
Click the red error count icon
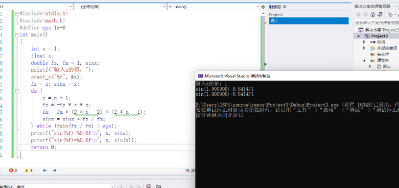pos(11,170)
